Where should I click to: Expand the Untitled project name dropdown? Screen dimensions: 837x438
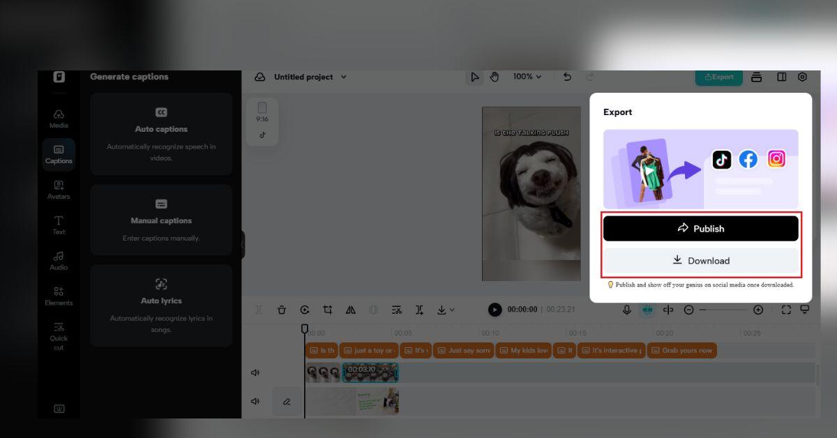343,77
